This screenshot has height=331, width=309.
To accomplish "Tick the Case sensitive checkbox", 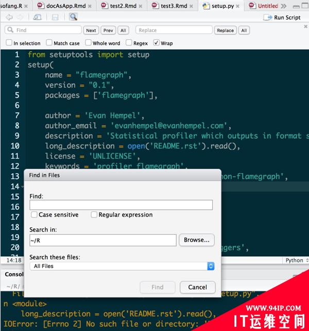I will (34, 214).
